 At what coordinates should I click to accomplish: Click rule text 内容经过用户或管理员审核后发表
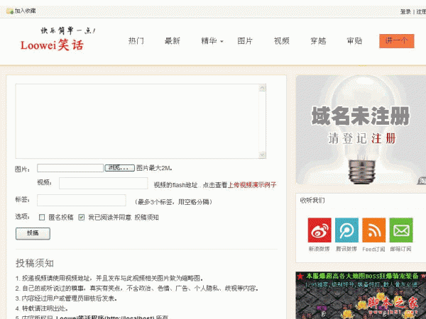(70, 298)
